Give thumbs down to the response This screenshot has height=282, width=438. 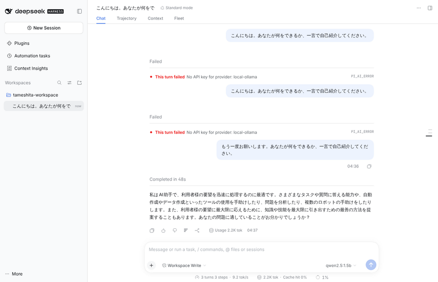pos(175,230)
